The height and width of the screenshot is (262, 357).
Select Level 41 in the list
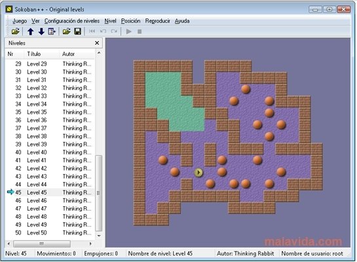[x=50, y=160]
